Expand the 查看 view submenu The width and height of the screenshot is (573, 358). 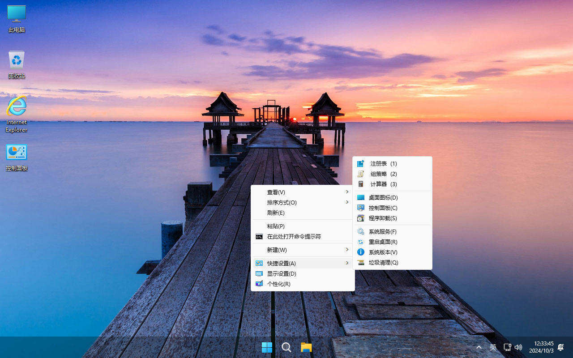[x=276, y=192]
